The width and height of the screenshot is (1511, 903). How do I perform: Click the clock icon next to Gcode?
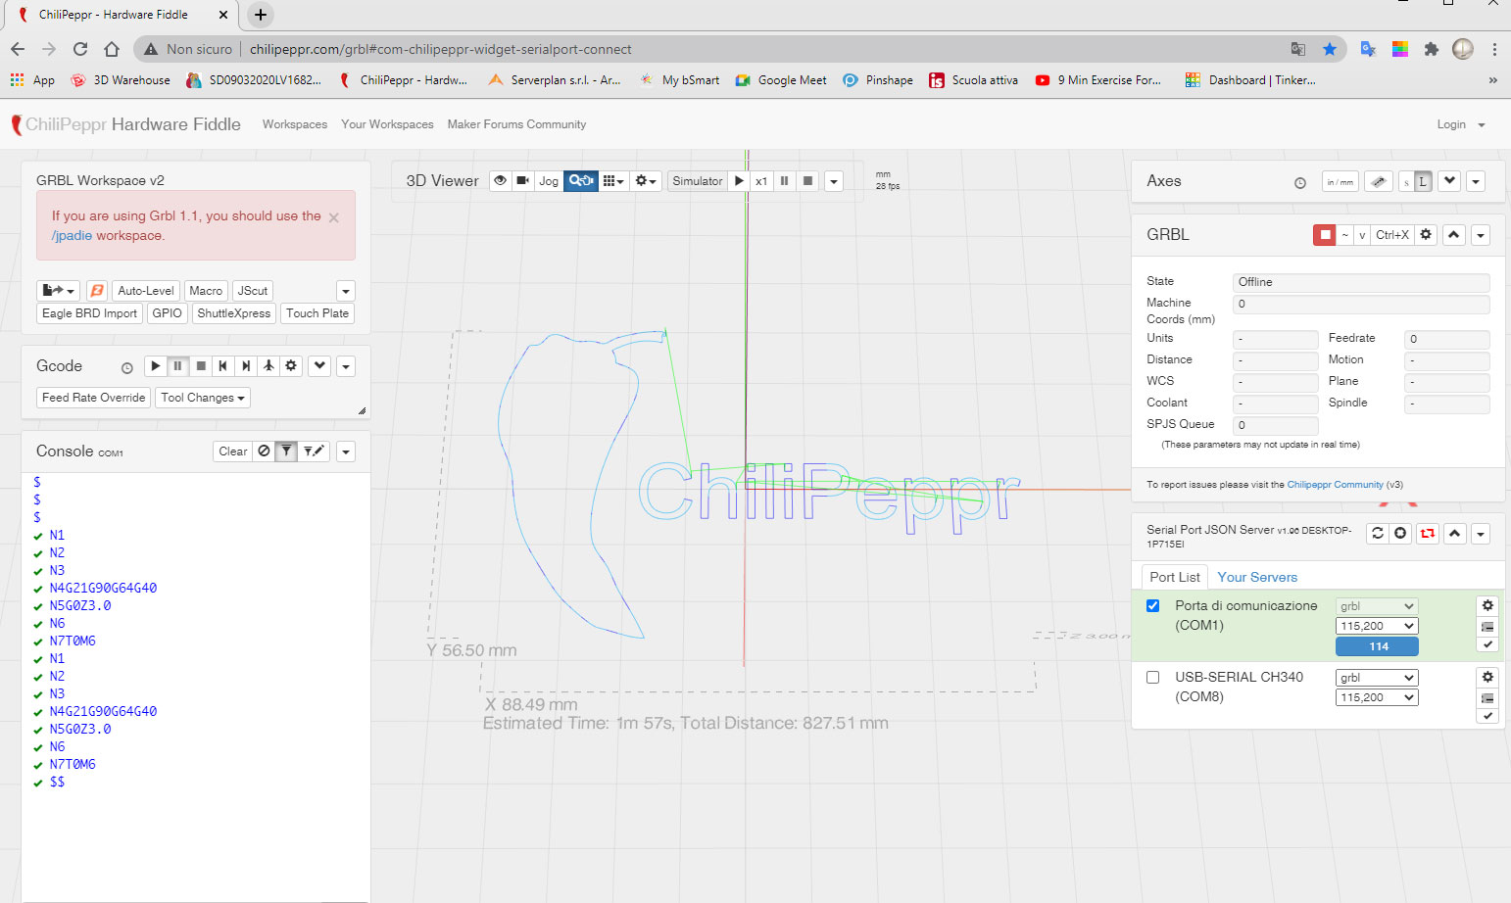click(x=127, y=368)
